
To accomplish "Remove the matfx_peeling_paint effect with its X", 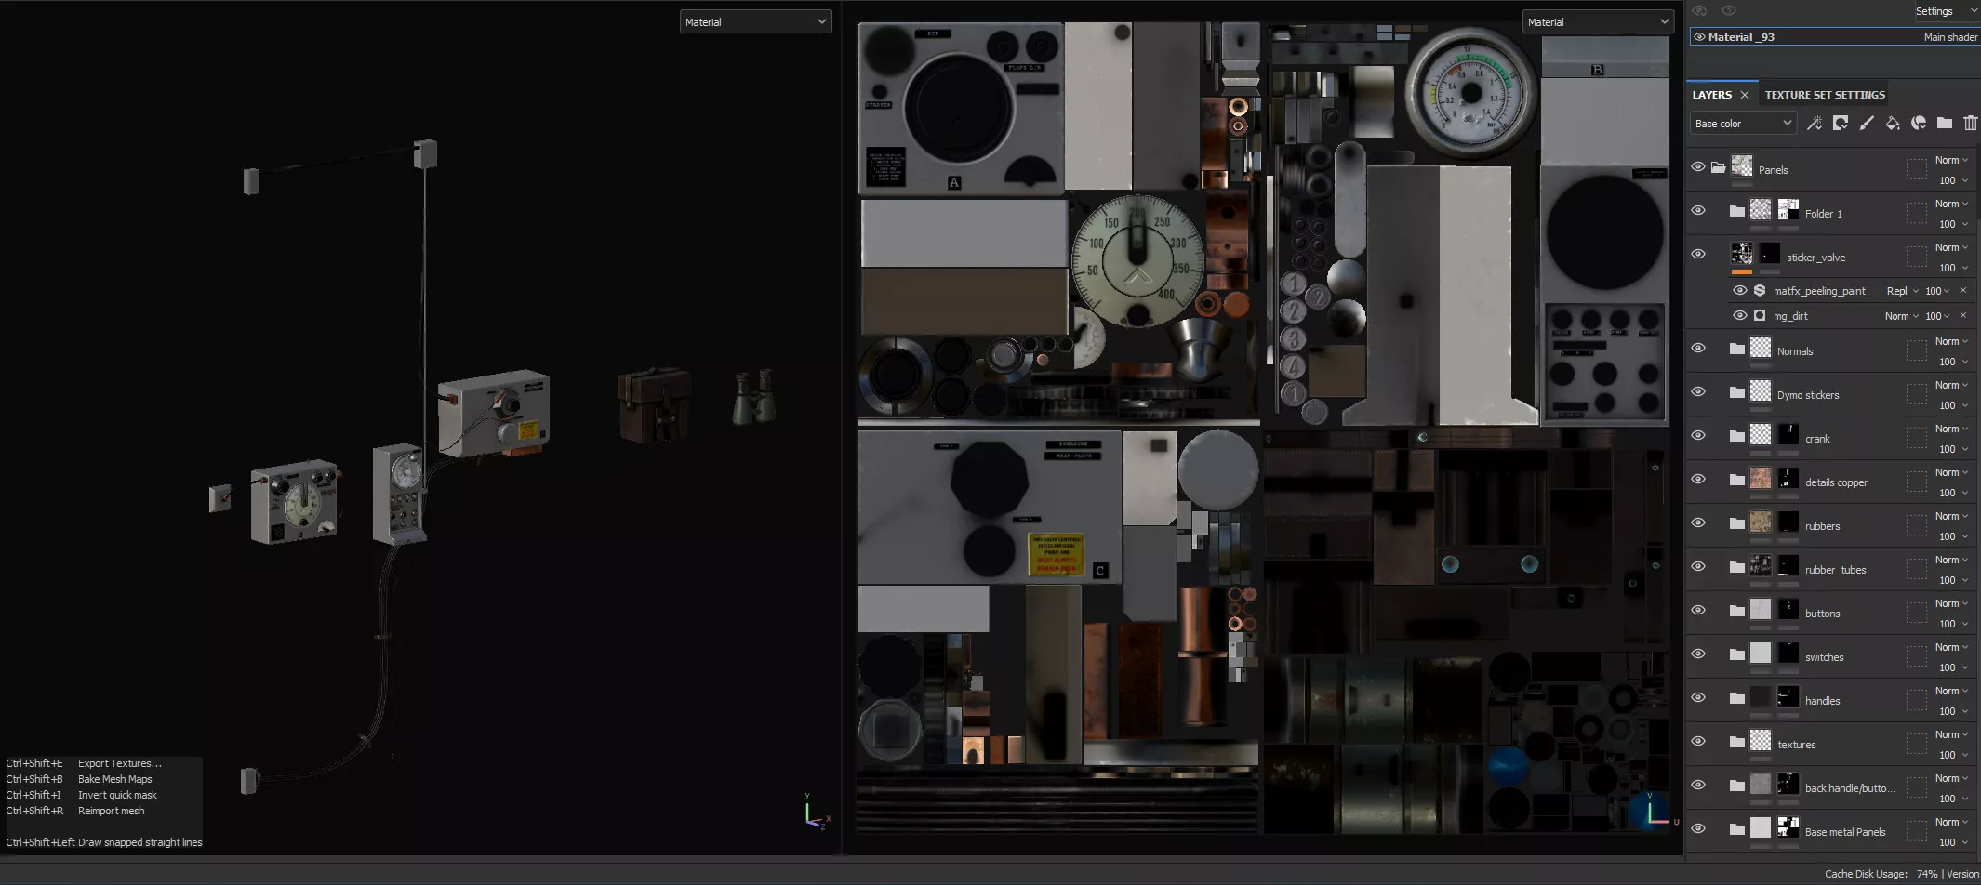I will pyautogui.click(x=1963, y=291).
